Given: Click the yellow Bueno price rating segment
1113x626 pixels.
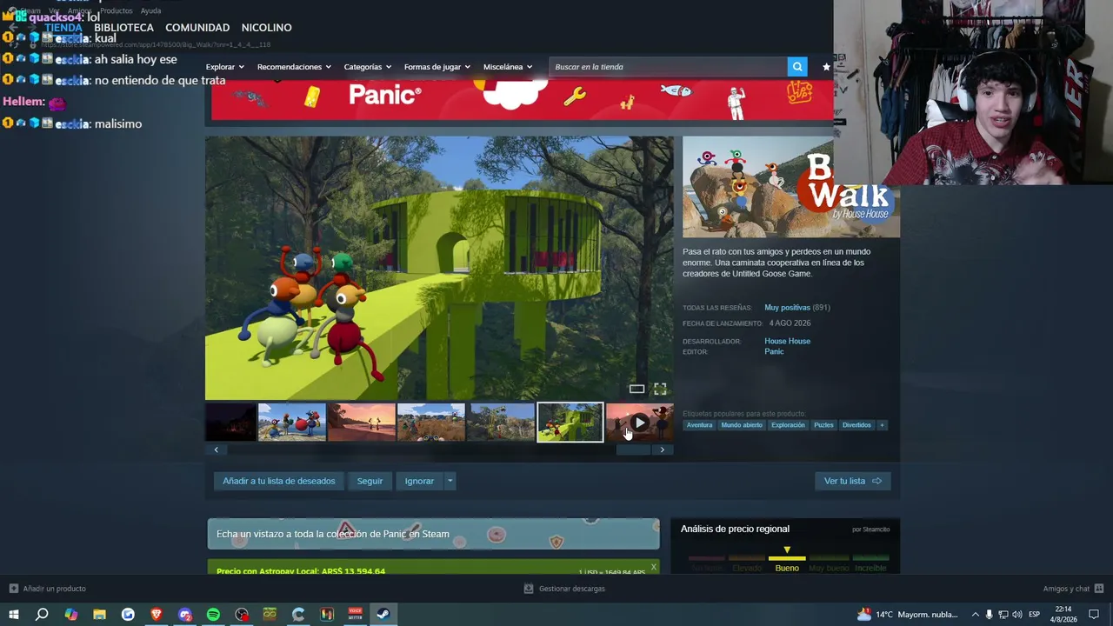Looking at the screenshot, I should click(787, 563).
